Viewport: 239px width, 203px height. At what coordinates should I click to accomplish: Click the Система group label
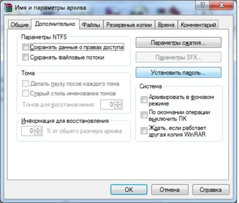click(x=150, y=86)
